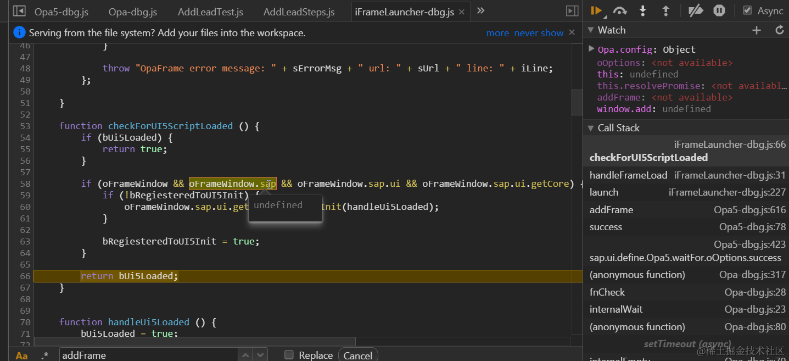Click the addFrame search input field
Viewport: 789px width, 361px height.
tap(149, 355)
